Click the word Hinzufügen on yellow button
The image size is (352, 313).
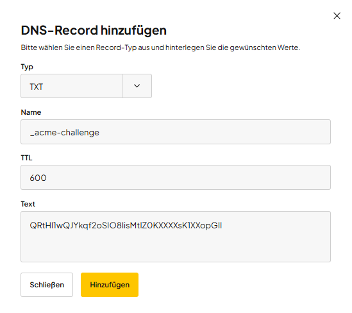[110, 285]
